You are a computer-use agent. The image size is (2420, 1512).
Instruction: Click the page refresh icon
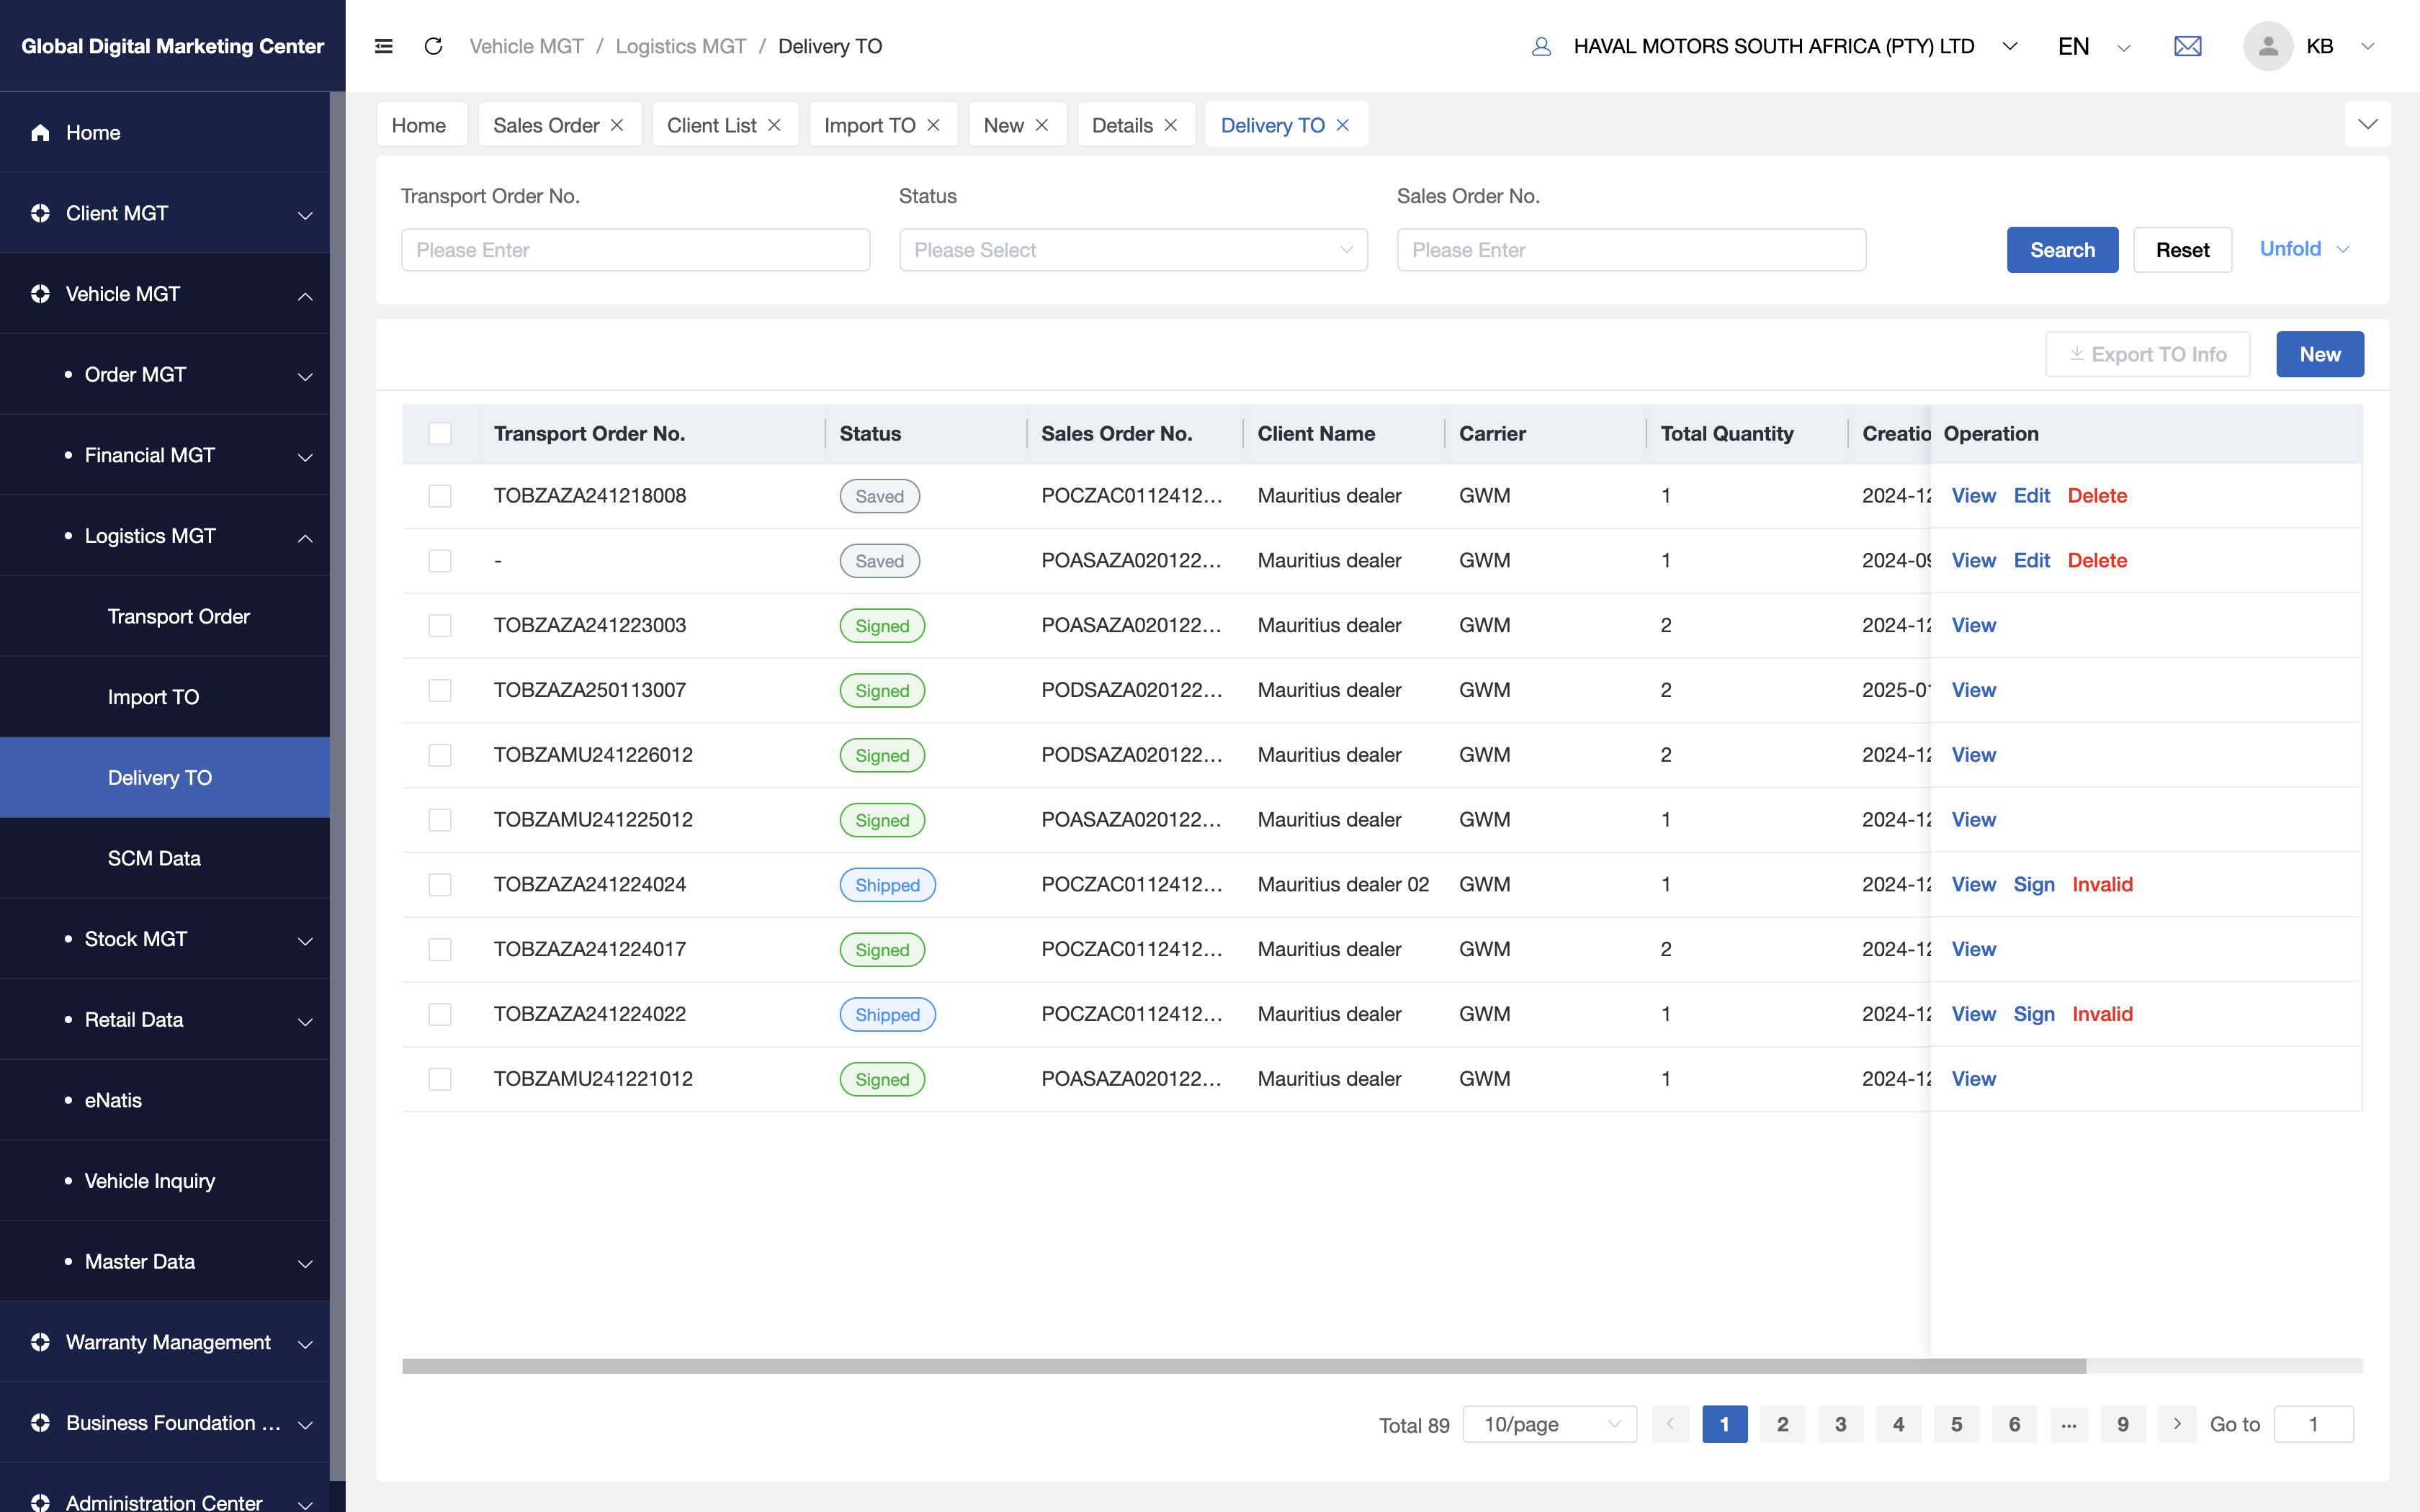[433, 46]
